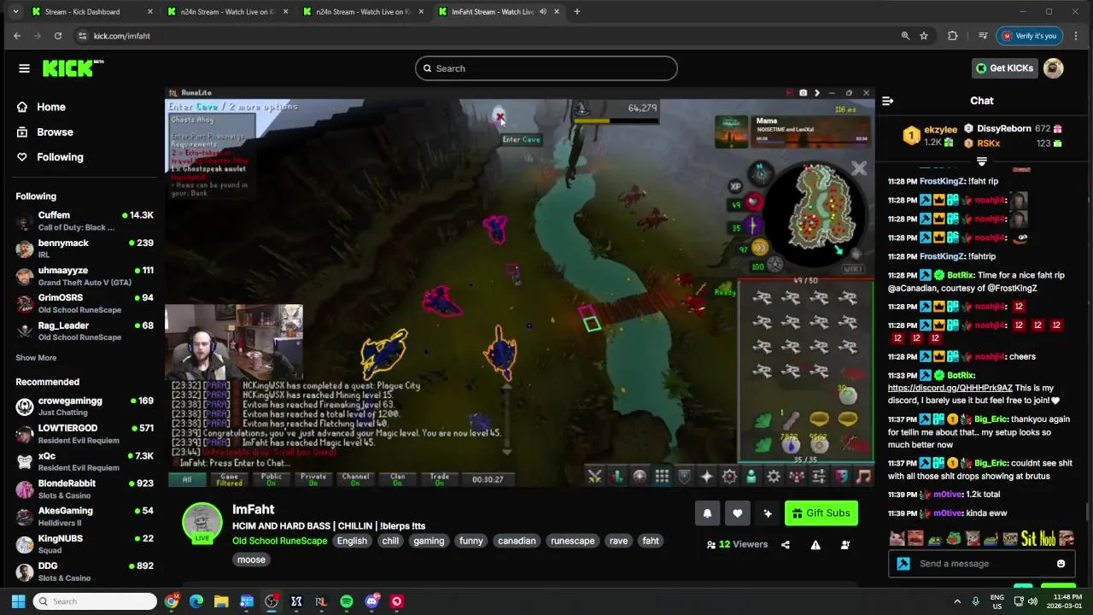Open the RuneLite icon in the taskbar
The height and width of the screenshot is (615, 1093).
(x=321, y=601)
